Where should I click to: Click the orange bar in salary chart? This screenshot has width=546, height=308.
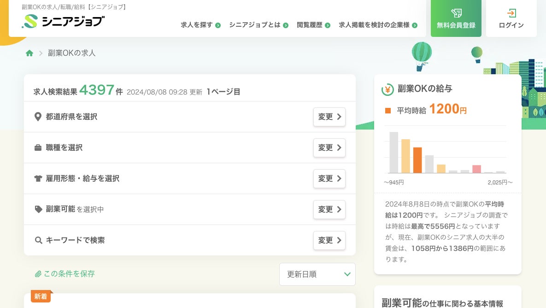pos(417,160)
